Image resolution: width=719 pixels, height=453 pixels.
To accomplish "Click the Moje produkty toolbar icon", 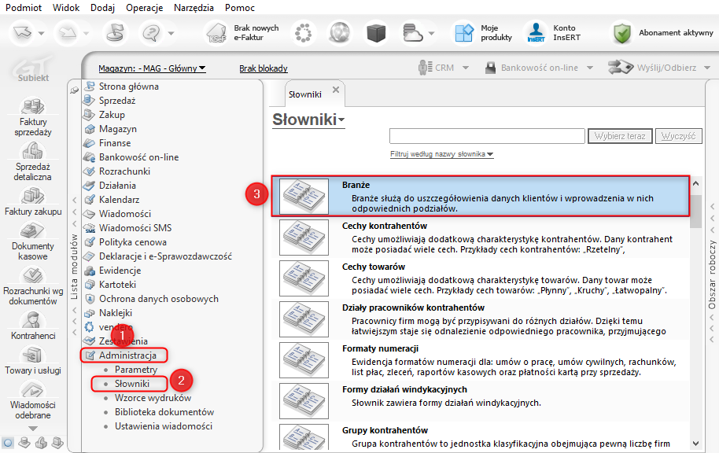I will (464, 33).
